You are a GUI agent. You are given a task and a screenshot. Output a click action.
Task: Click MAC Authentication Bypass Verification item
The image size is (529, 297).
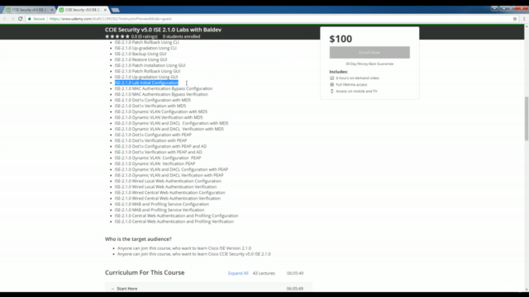coord(161,94)
